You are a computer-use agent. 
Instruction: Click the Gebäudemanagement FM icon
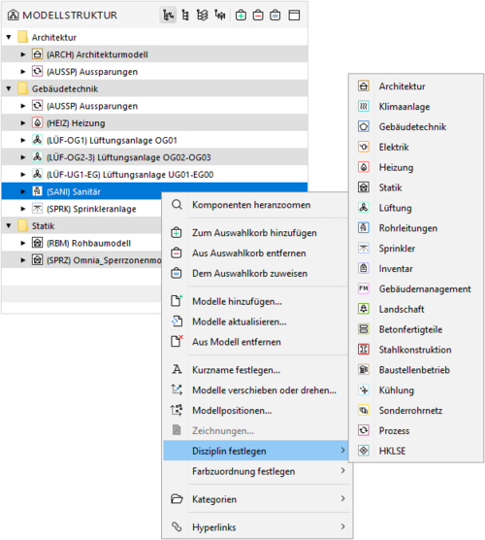pos(364,288)
